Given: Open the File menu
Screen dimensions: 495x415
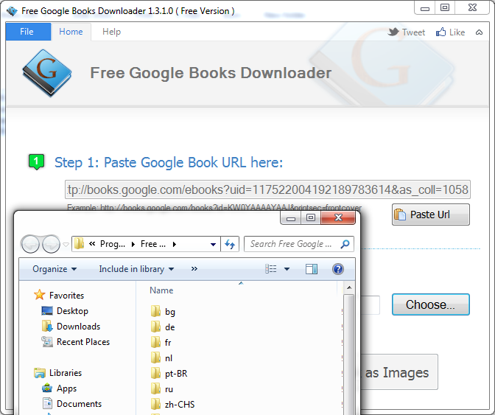Looking at the screenshot, I should 28,32.
